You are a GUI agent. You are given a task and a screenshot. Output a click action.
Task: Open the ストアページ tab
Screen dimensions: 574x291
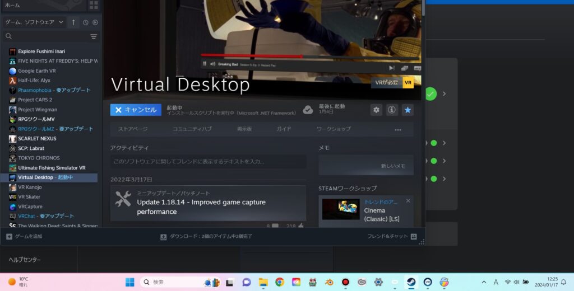pos(133,129)
